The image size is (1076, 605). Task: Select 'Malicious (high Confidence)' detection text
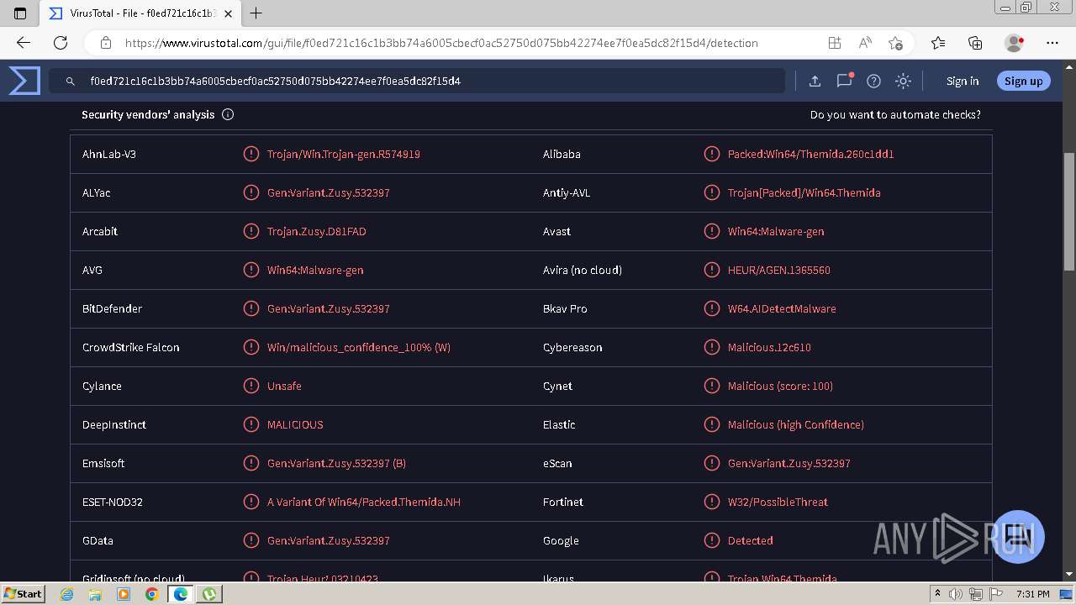coord(796,424)
